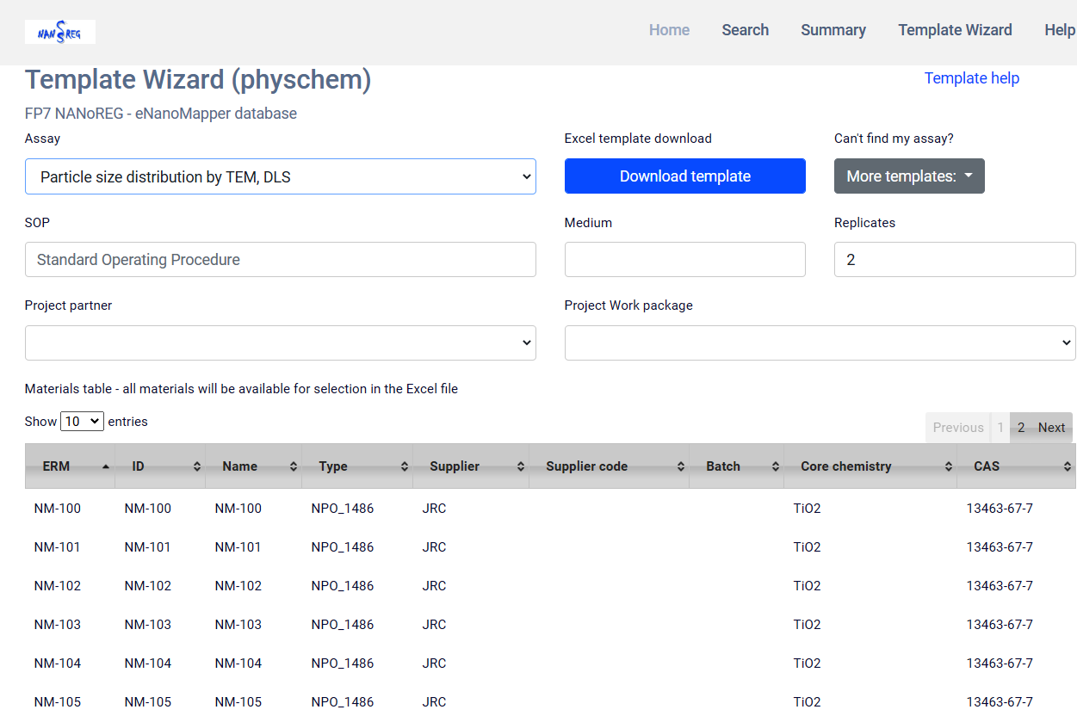The height and width of the screenshot is (722, 1077).
Task: Select ERM cell NM-102
Action: [x=58, y=586]
